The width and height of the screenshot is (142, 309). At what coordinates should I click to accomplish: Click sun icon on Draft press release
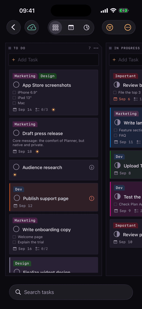click(37, 152)
